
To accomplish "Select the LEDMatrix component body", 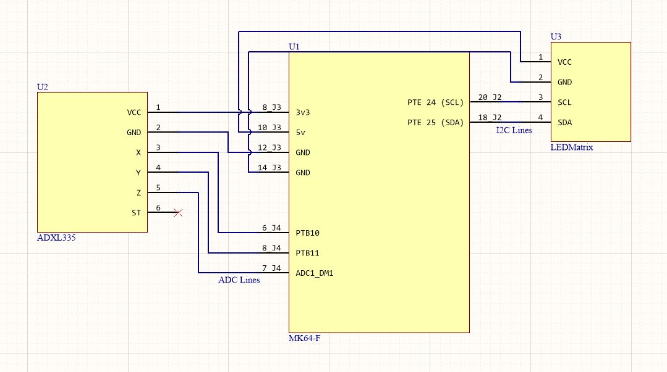I will tap(591, 92).
